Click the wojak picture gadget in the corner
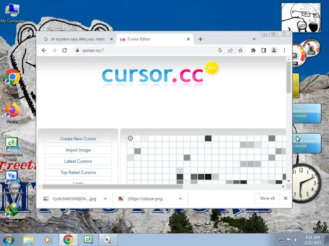The height and width of the screenshot is (246, 329). pyautogui.click(x=301, y=18)
